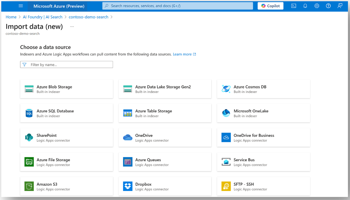Select OneDrive for Business title text
This screenshot has width=350, height=200.
coord(254,135)
